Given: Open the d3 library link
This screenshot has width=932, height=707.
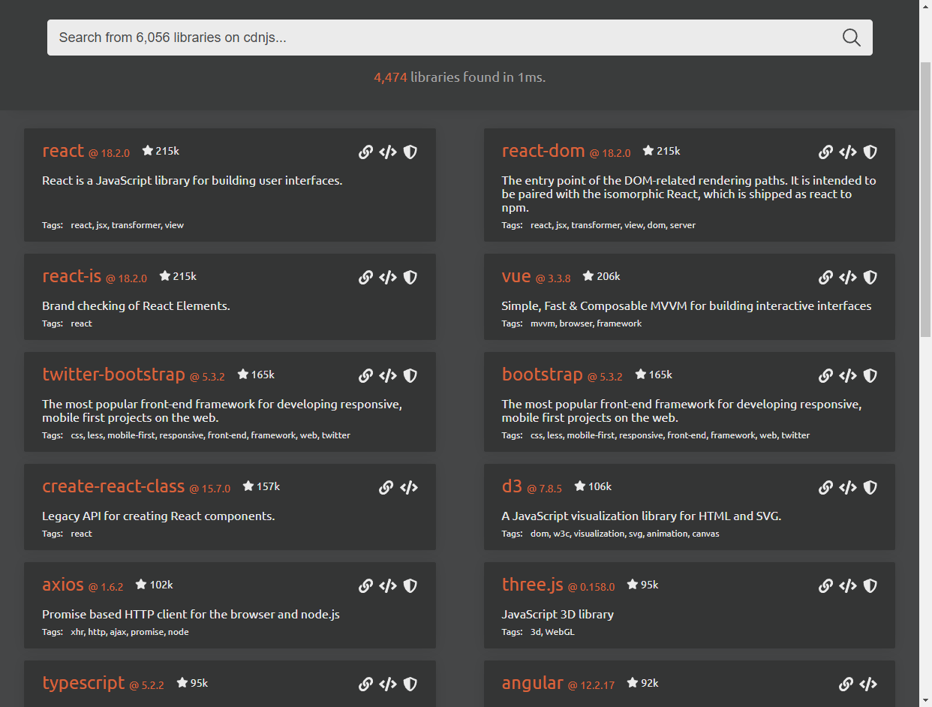Looking at the screenshot, I should pos(512,486).
